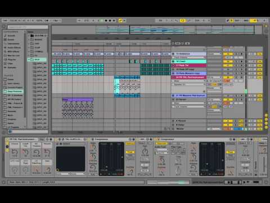
Task: Open Packs under Places
Action: point(11,80)
